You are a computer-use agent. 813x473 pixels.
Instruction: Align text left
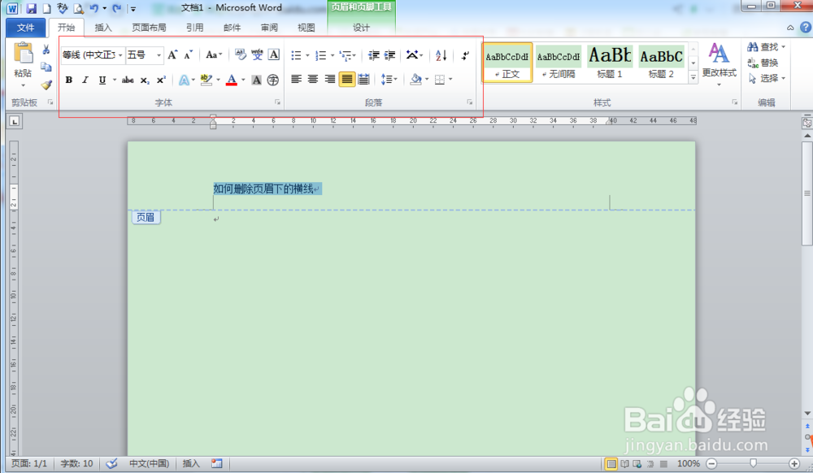pos(296,80)
